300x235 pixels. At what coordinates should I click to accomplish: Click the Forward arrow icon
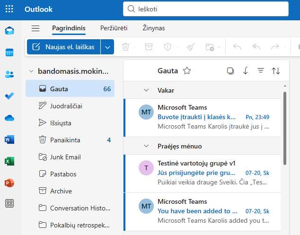click(275, 47)
